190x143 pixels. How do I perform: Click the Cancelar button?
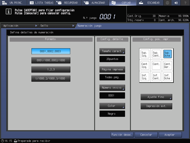click(x=146, y=135)
